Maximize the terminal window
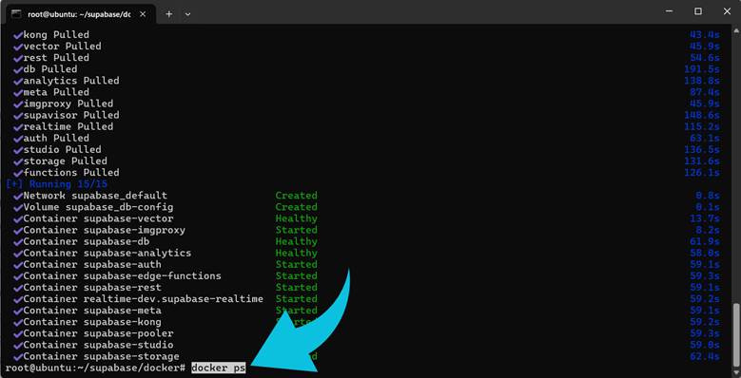 click(x=698, y=11)
